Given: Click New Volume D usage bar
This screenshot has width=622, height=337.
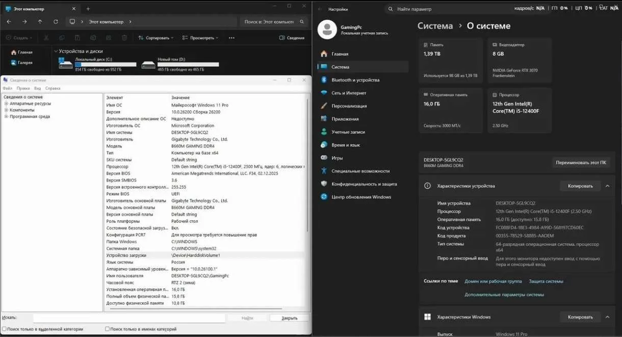Looking at the screenshot, I should (188, 65).
